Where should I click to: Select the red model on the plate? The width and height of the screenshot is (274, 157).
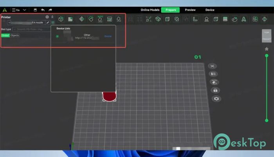pos(109,96)
